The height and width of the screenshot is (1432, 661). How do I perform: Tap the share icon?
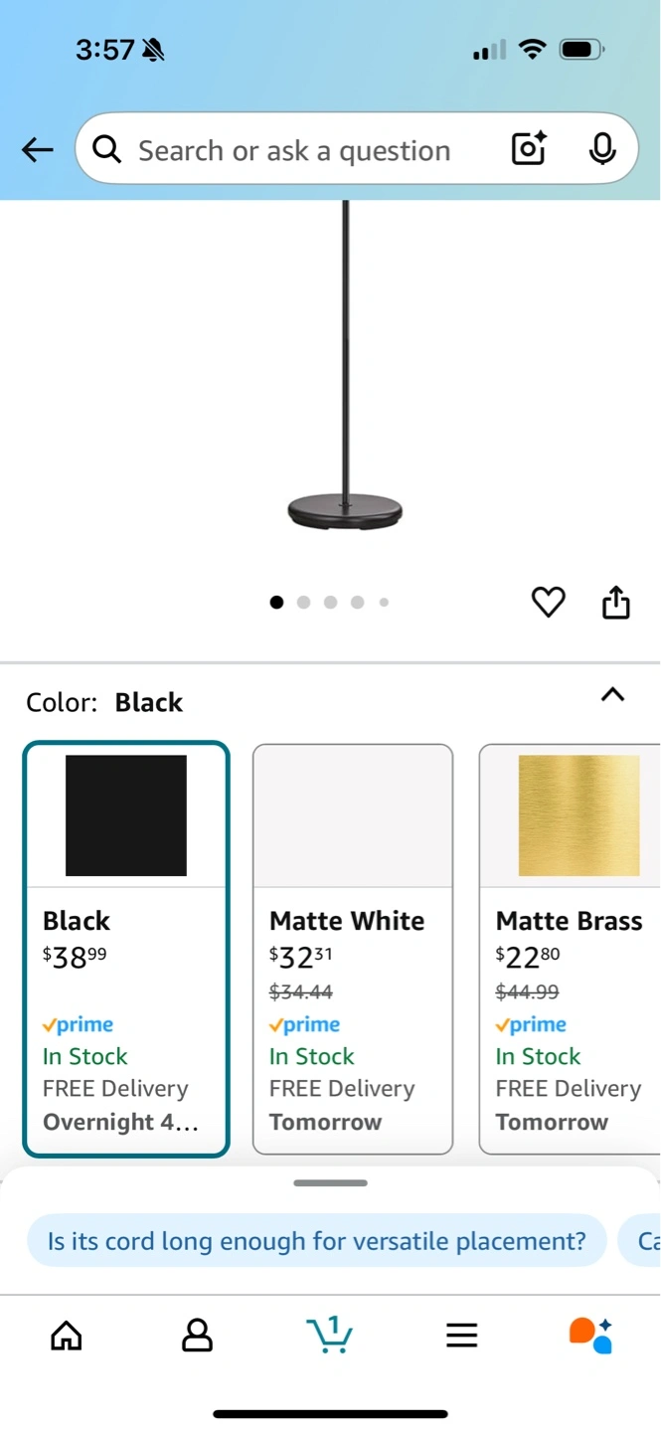click(616, 602)
